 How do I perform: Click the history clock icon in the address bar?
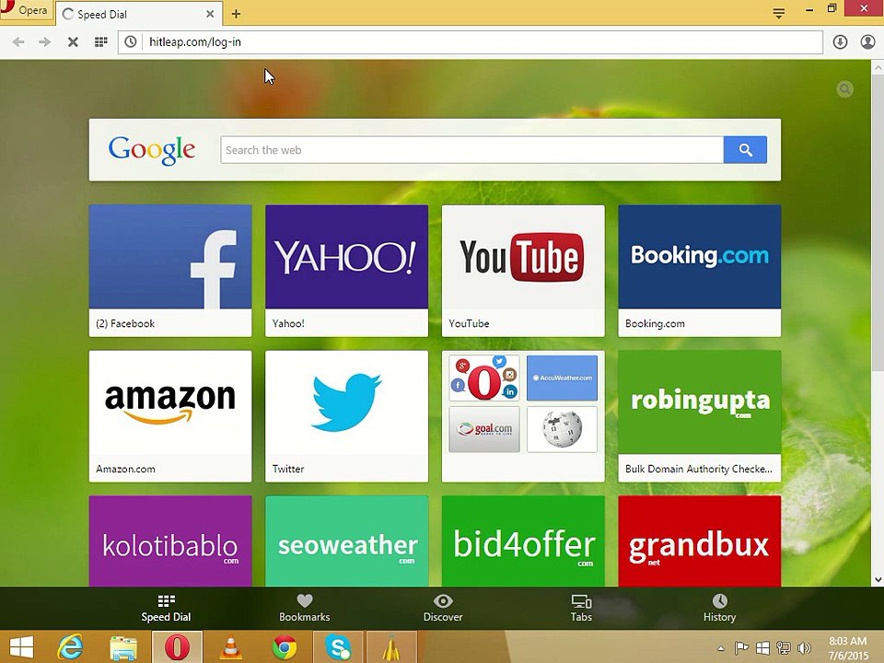[x=130, y=41]
